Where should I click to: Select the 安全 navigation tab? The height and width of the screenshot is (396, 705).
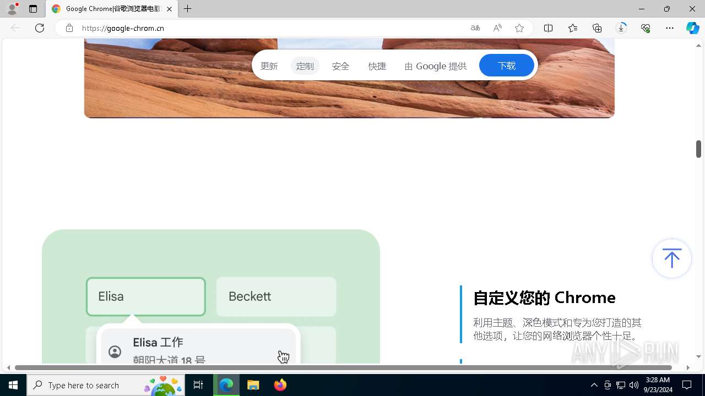point(341,66)
